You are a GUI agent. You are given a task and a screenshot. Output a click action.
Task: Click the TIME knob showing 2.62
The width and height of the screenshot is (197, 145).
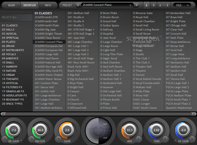pyautogui.click(x=156, y=130)
